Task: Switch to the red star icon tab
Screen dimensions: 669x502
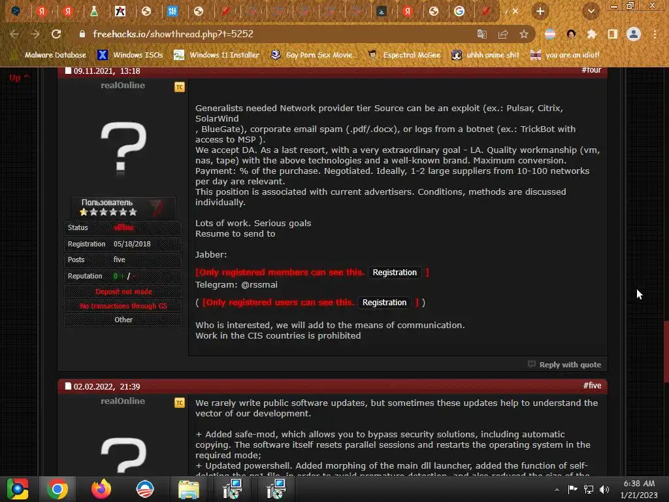Action: [120, 12]
